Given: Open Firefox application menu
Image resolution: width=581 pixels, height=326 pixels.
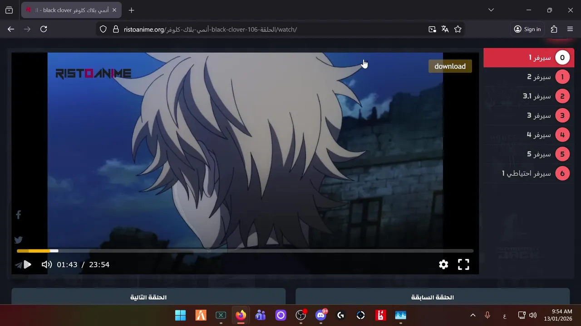Looking at the screenshot, I should [570, 29].
